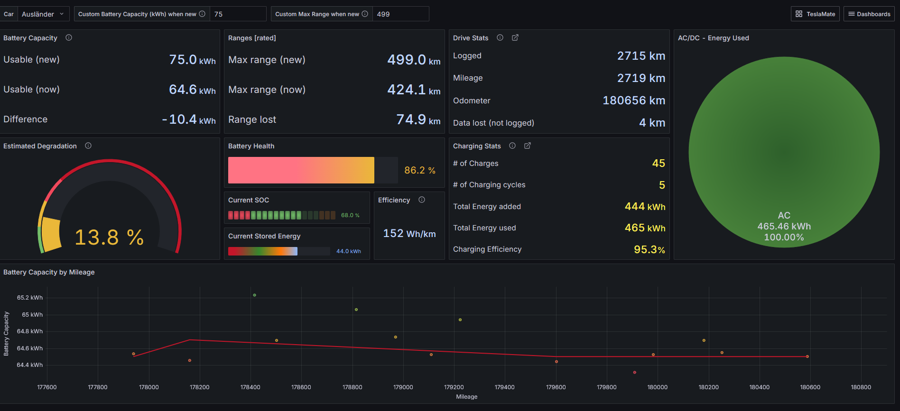Screen dimensions: 900x411
Task: Open Charging Stats external link icon
Action: pyautogui.click(x=528, y=146)
